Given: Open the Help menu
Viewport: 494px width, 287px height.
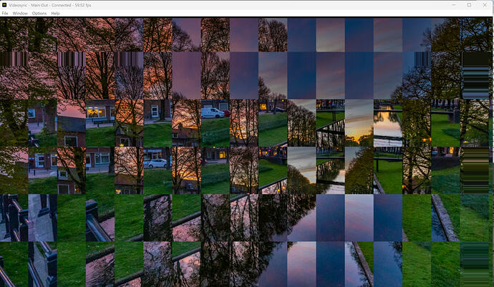Looking at the screenshot, I should [x=55, y=14].
